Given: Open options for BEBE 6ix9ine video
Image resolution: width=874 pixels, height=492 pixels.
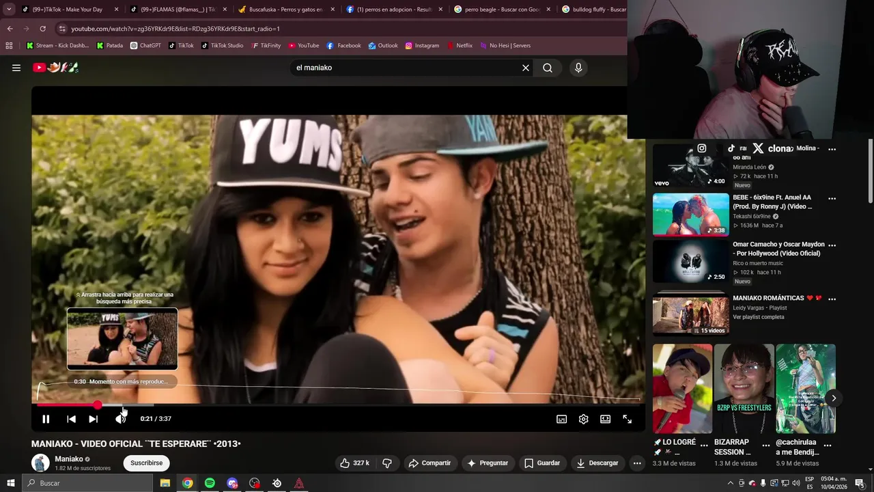Looking at the screenshot, I should coord(832,198).
